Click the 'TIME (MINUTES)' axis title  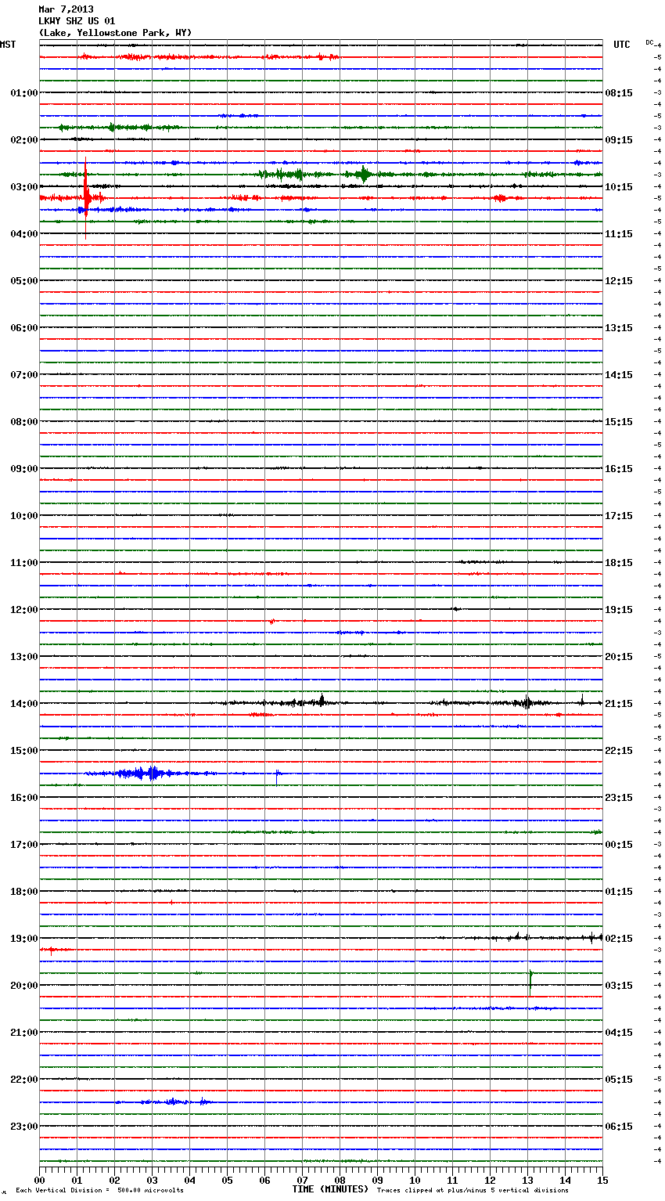tap(330, 1189)
